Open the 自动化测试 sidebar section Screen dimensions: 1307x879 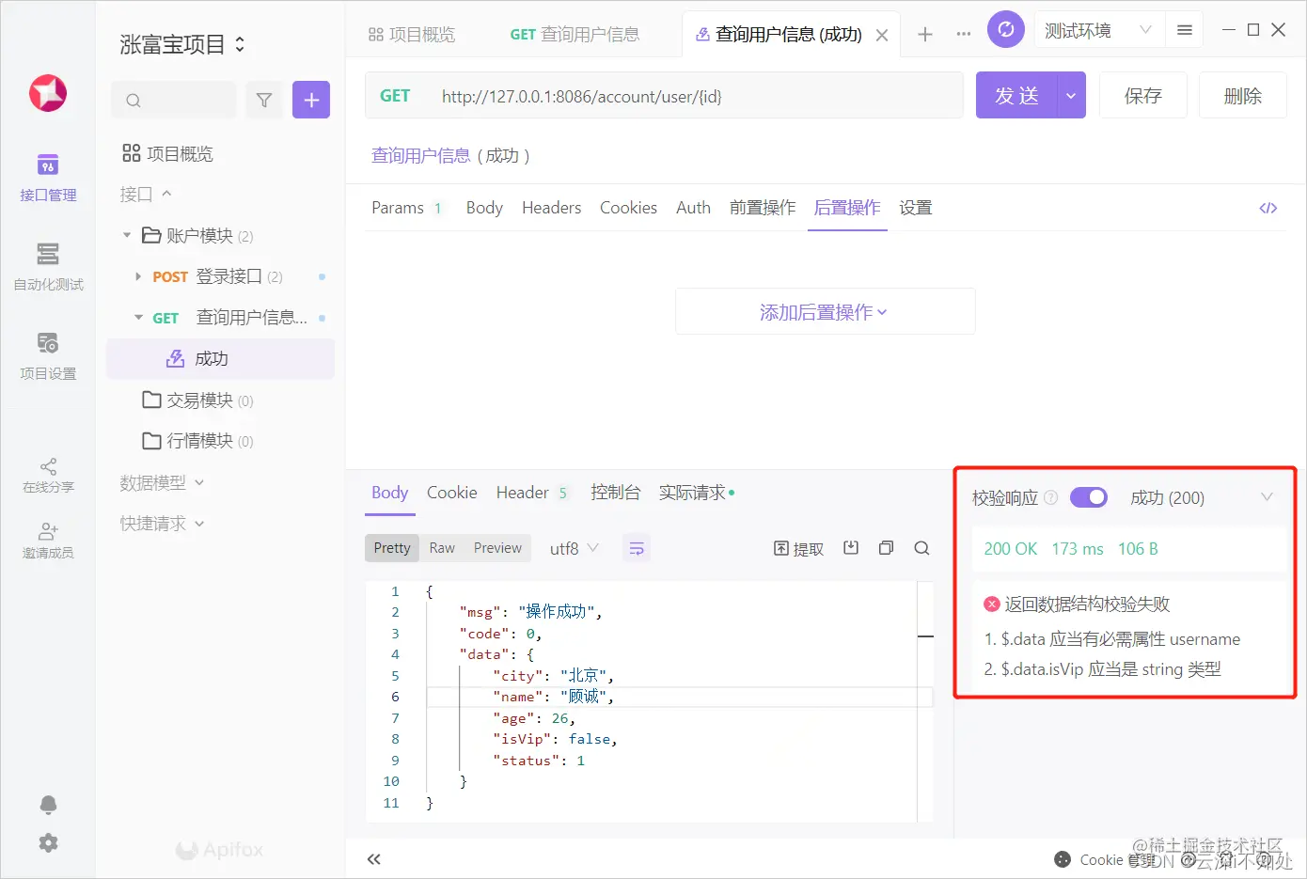click(x=48, y=267)
